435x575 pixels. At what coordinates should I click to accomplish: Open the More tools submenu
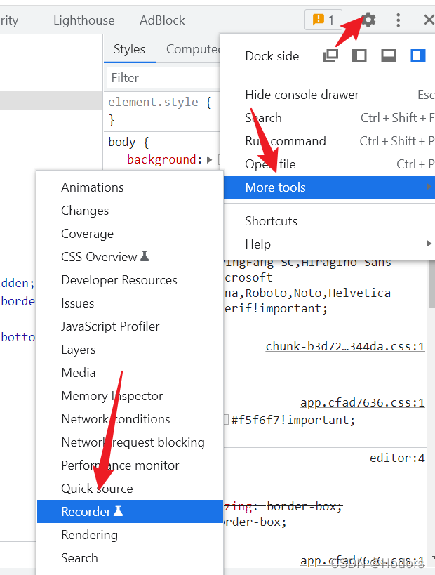tap(328, 187)
